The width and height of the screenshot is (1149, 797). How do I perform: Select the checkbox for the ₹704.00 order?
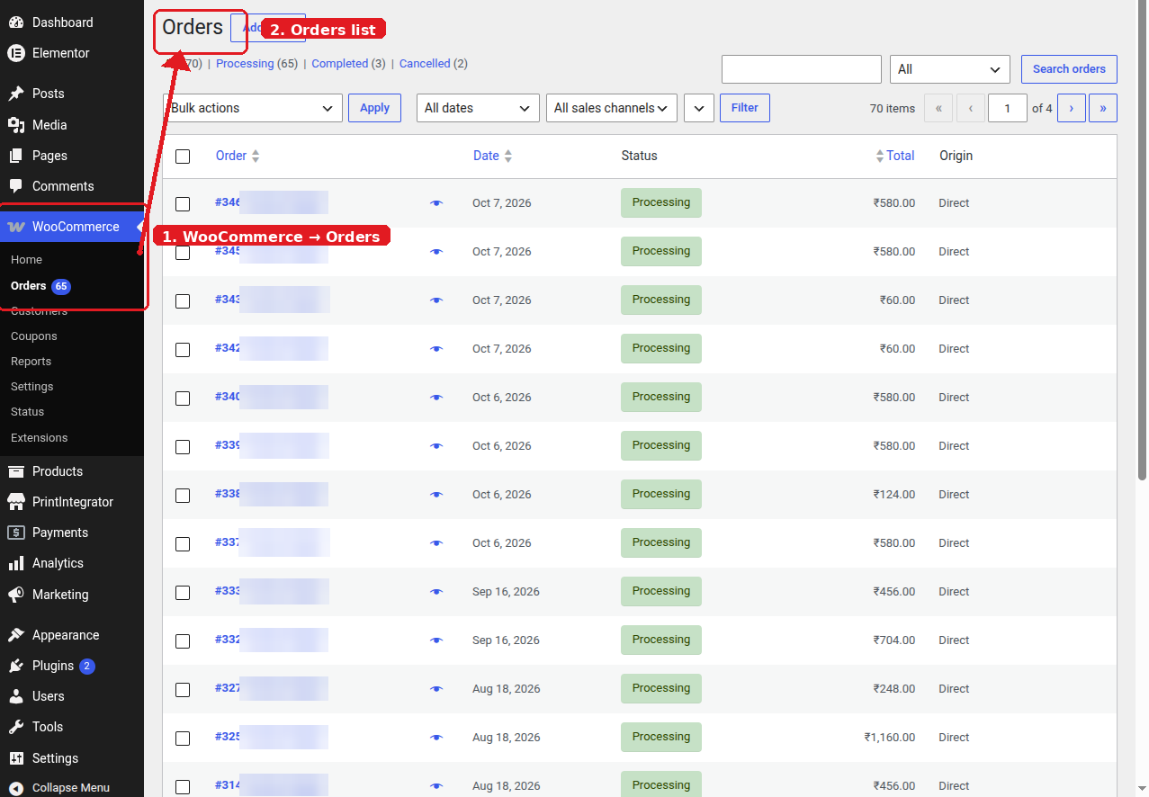click(183, 641)
